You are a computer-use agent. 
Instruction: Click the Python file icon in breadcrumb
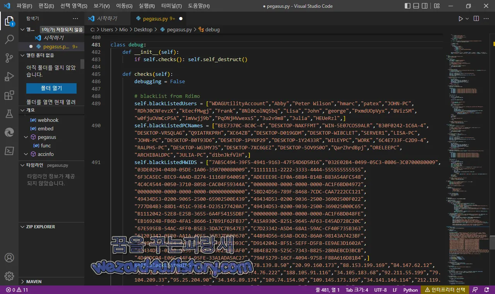coord(162,29)
